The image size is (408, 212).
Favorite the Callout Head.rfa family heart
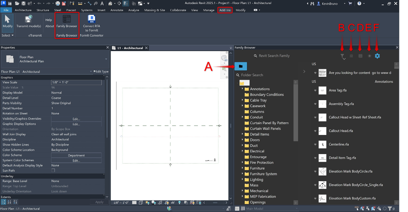click(315, 131)
